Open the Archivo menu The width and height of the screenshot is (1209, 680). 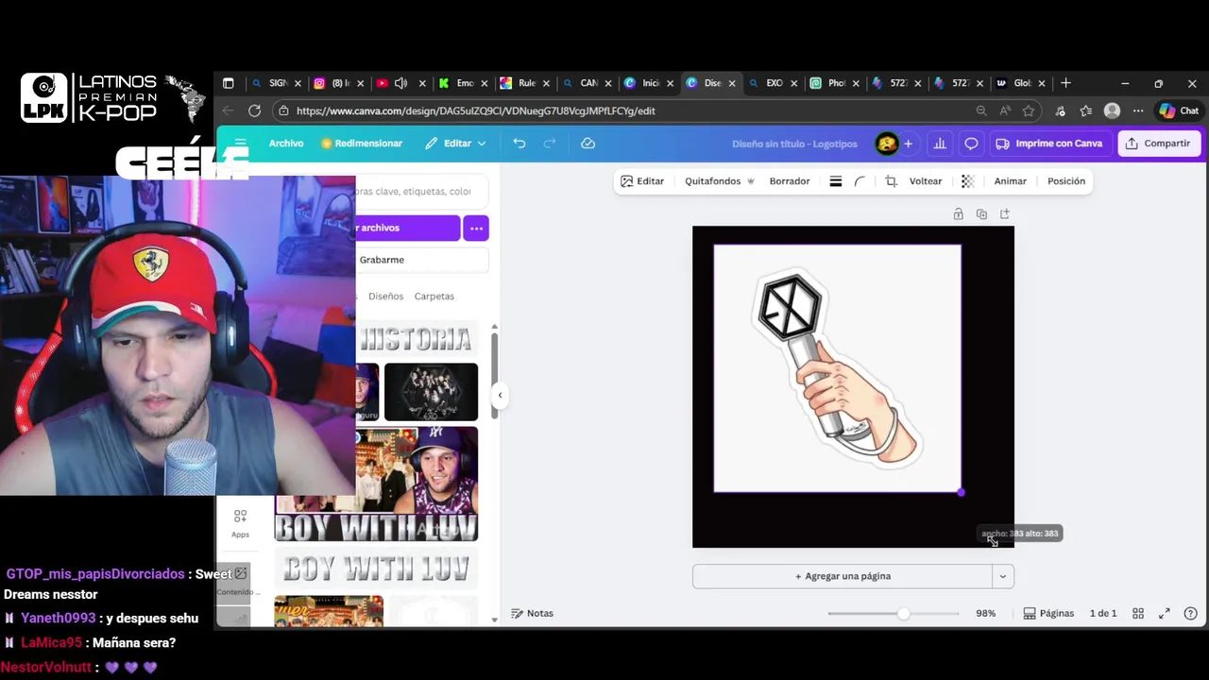[x=286, y=144]
